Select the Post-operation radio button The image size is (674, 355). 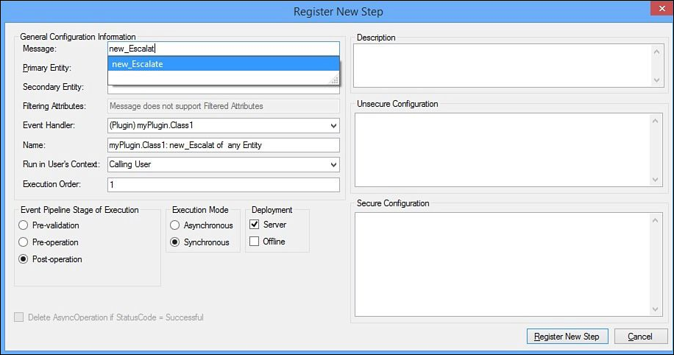pos(24,259)
